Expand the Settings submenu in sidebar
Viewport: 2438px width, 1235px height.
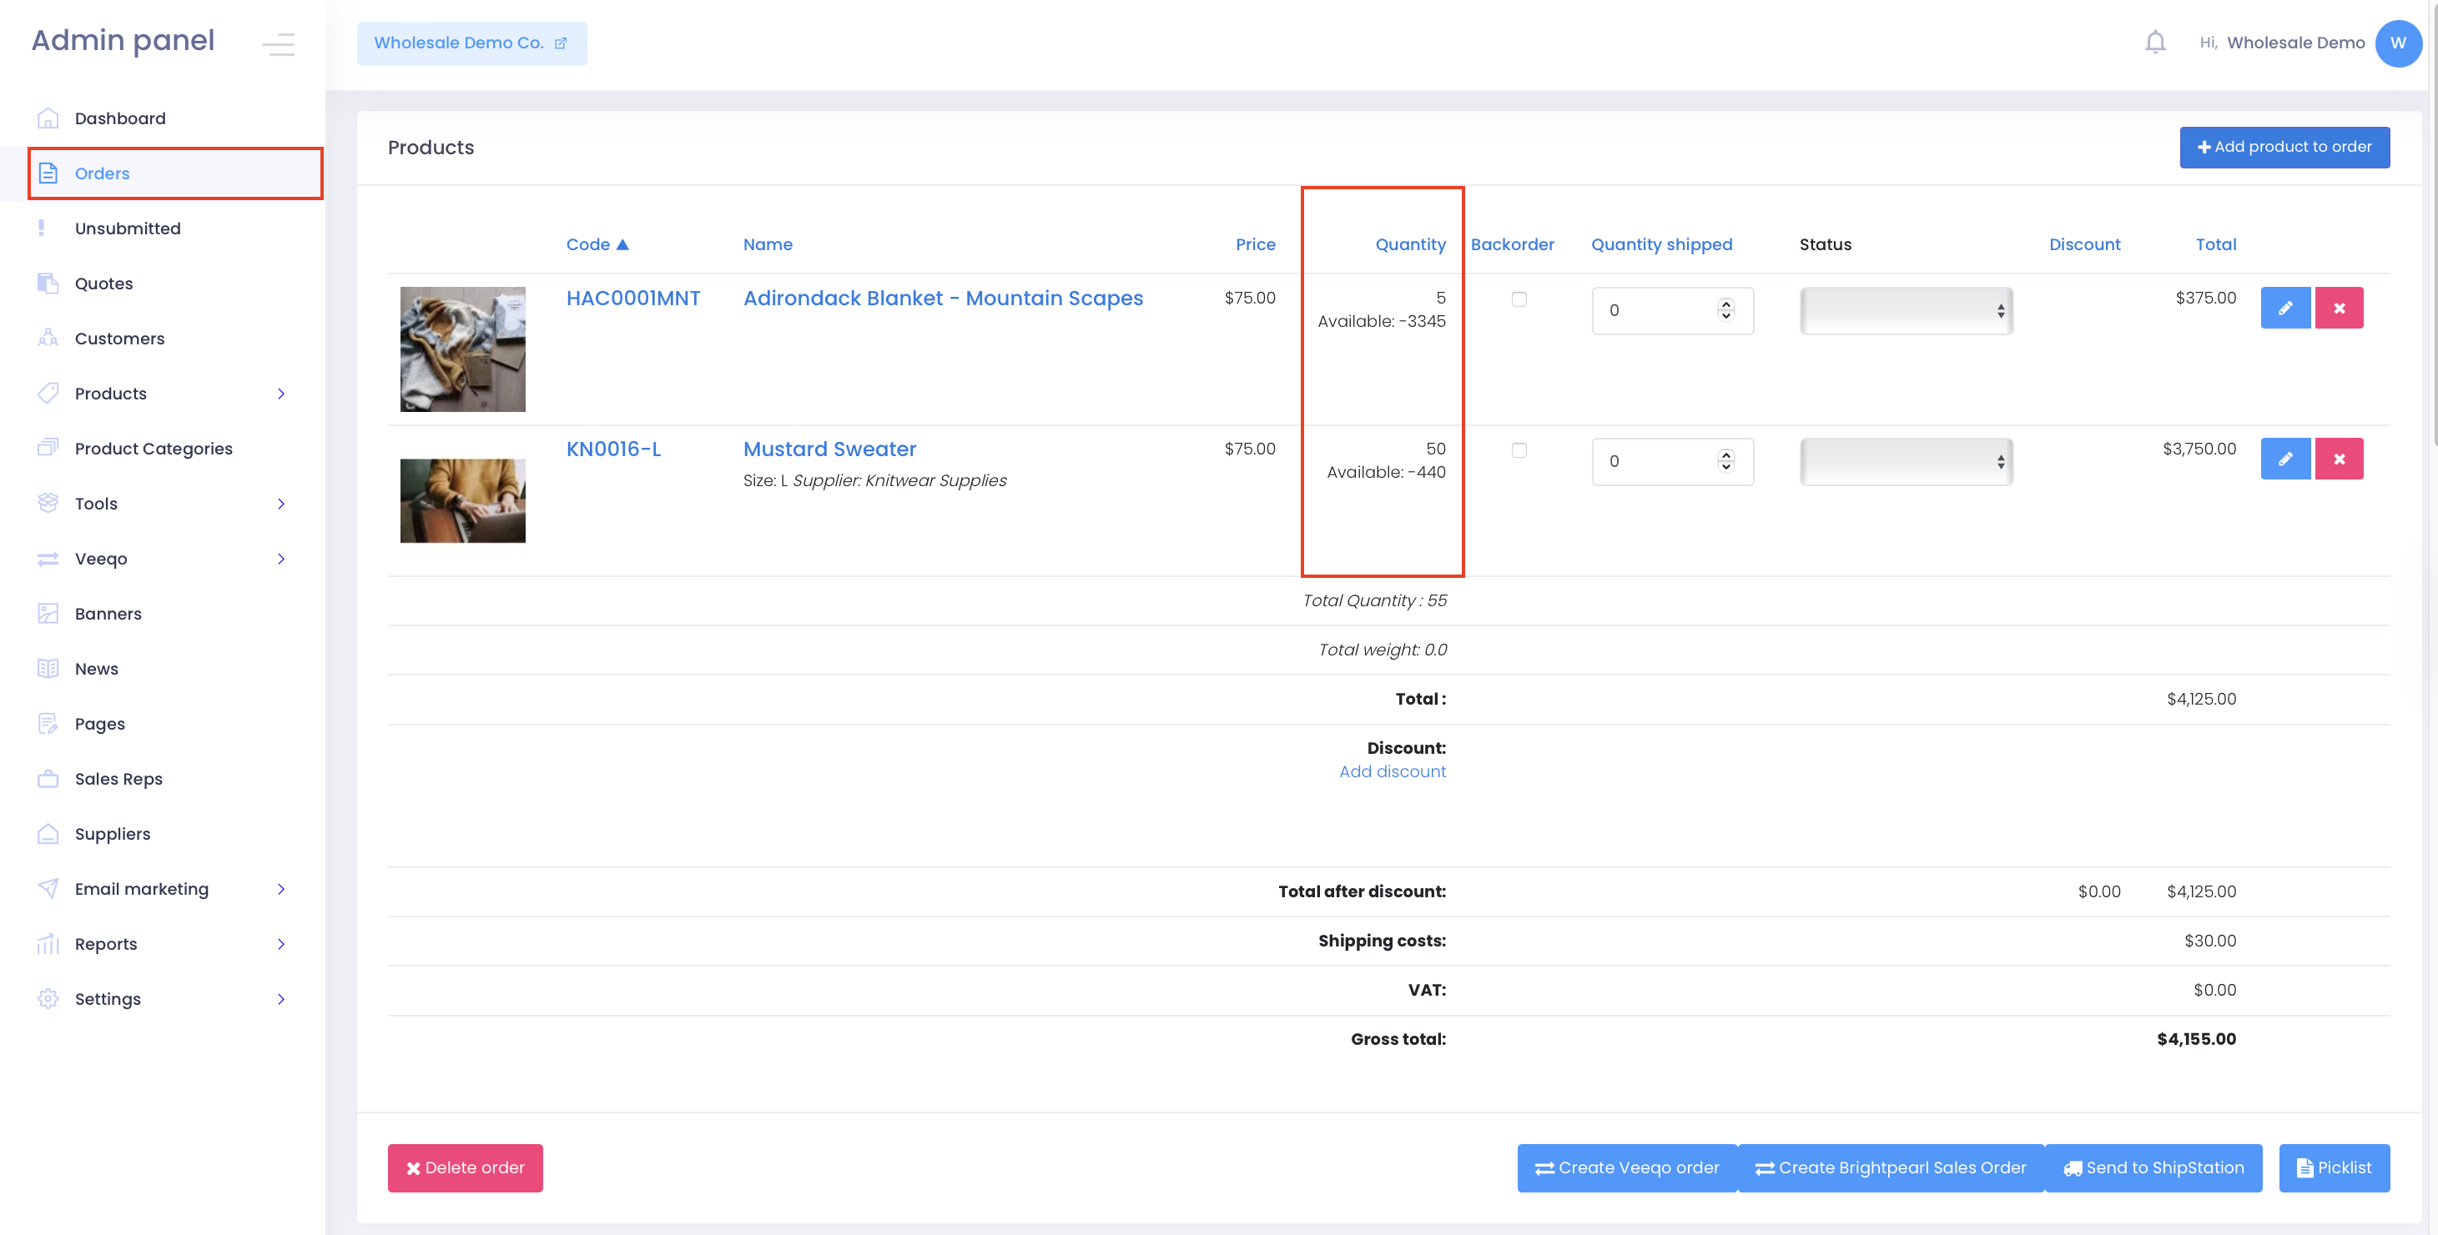pyautogui.click(x=281, y=1000)
